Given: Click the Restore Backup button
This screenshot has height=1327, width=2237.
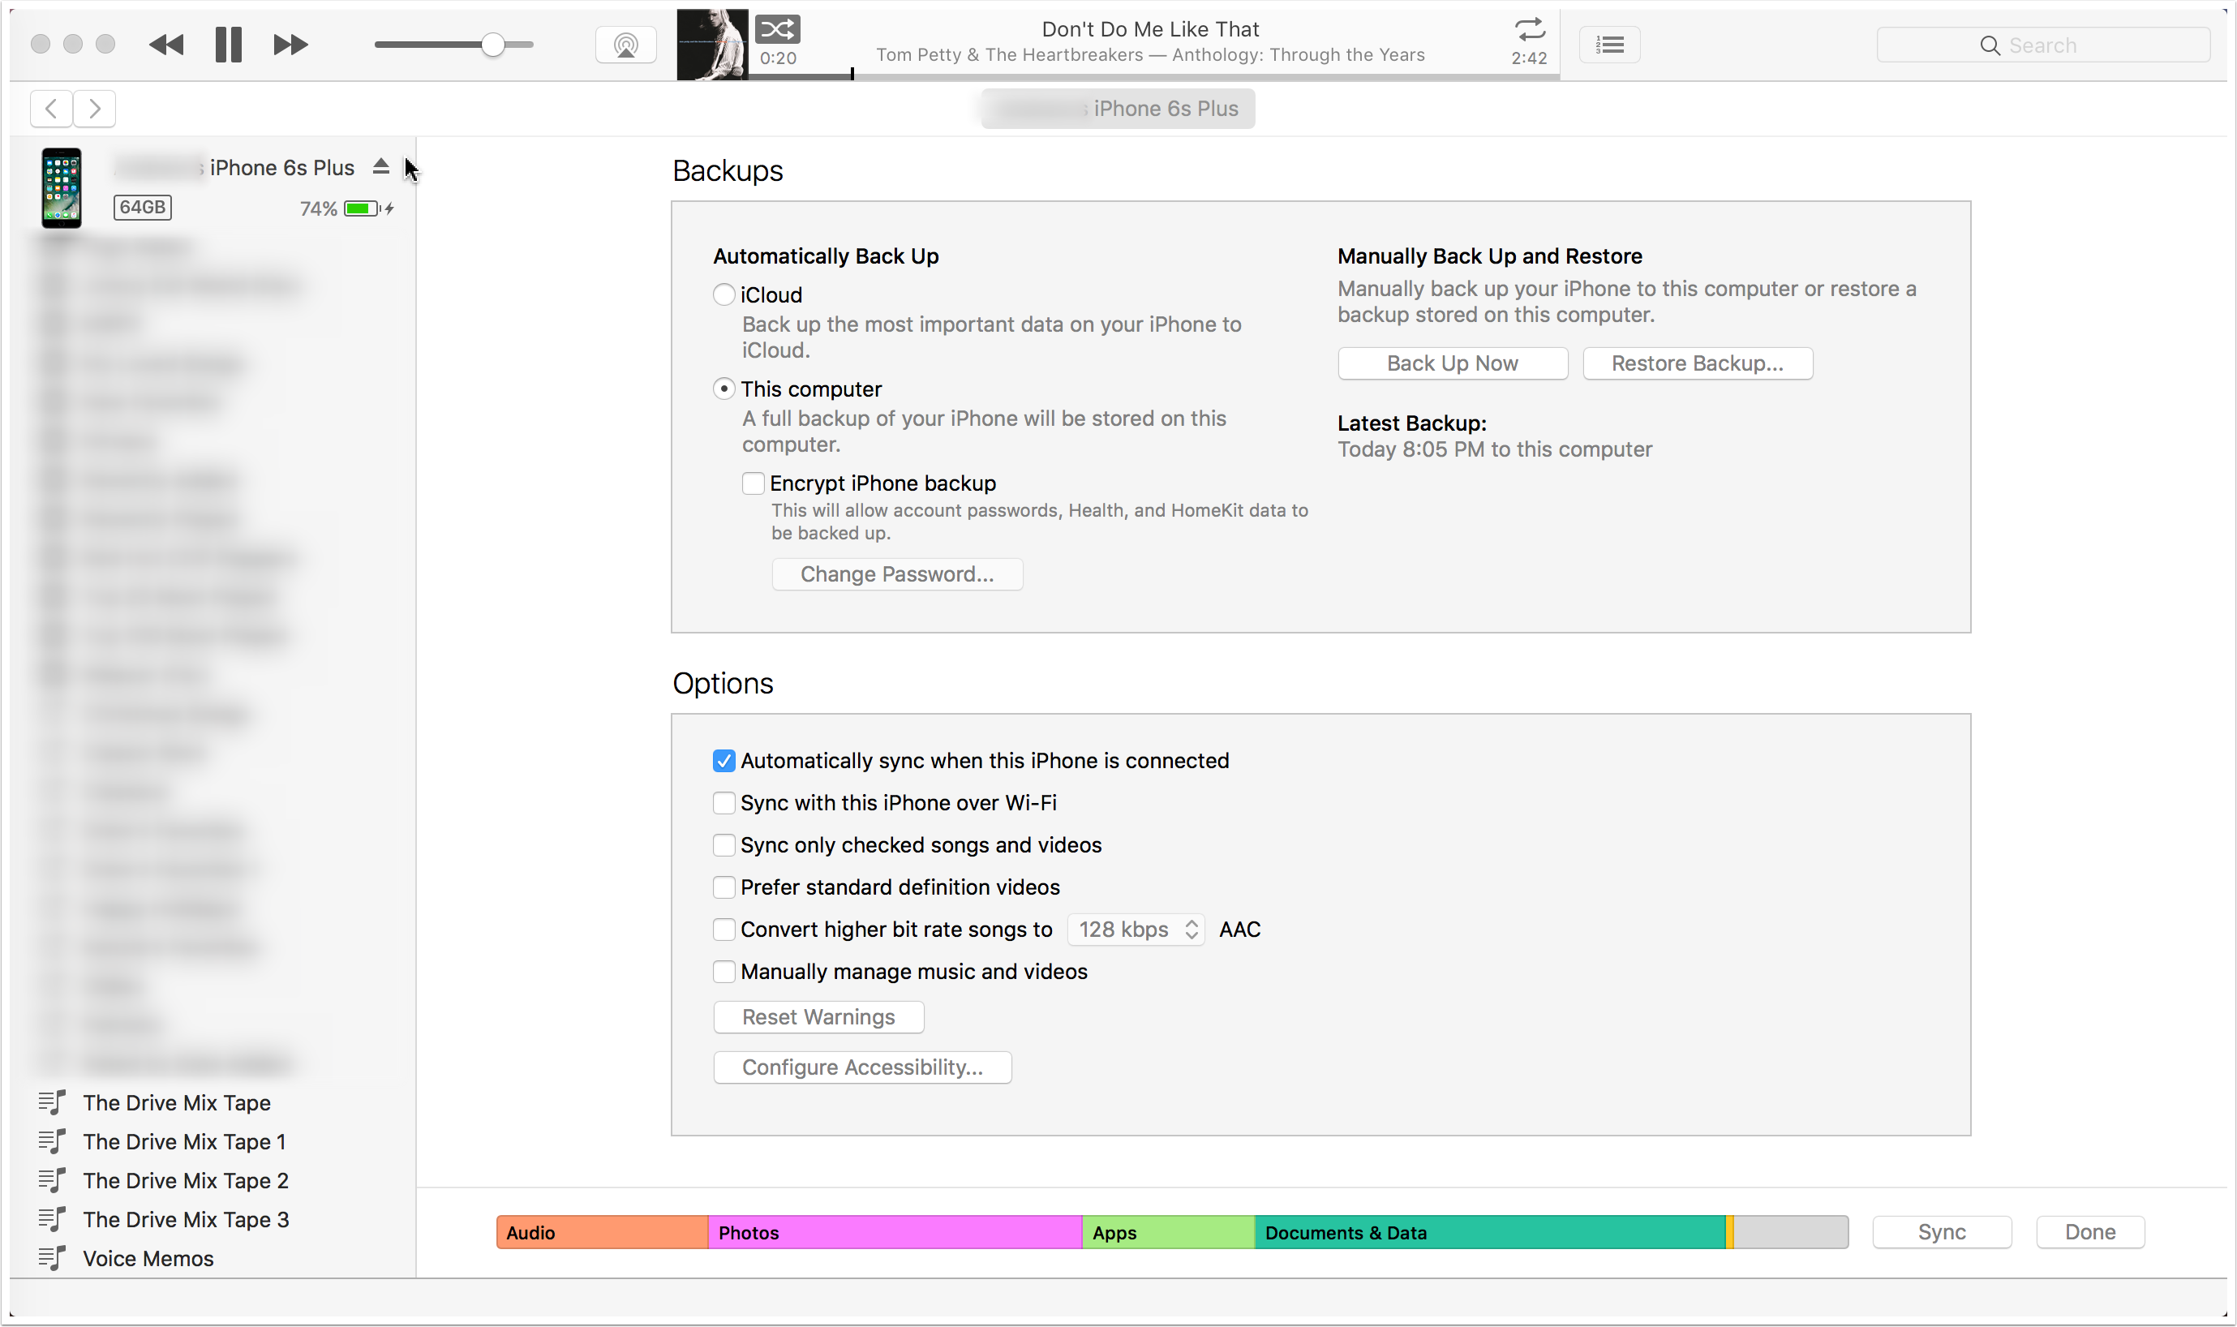Looking at the screenshot, I should pyautogui.click(x=1697, y=364).
